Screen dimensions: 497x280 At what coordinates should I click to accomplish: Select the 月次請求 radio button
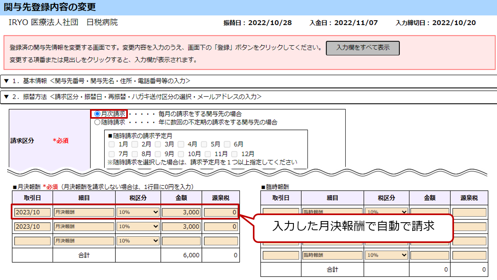point(98,114)
